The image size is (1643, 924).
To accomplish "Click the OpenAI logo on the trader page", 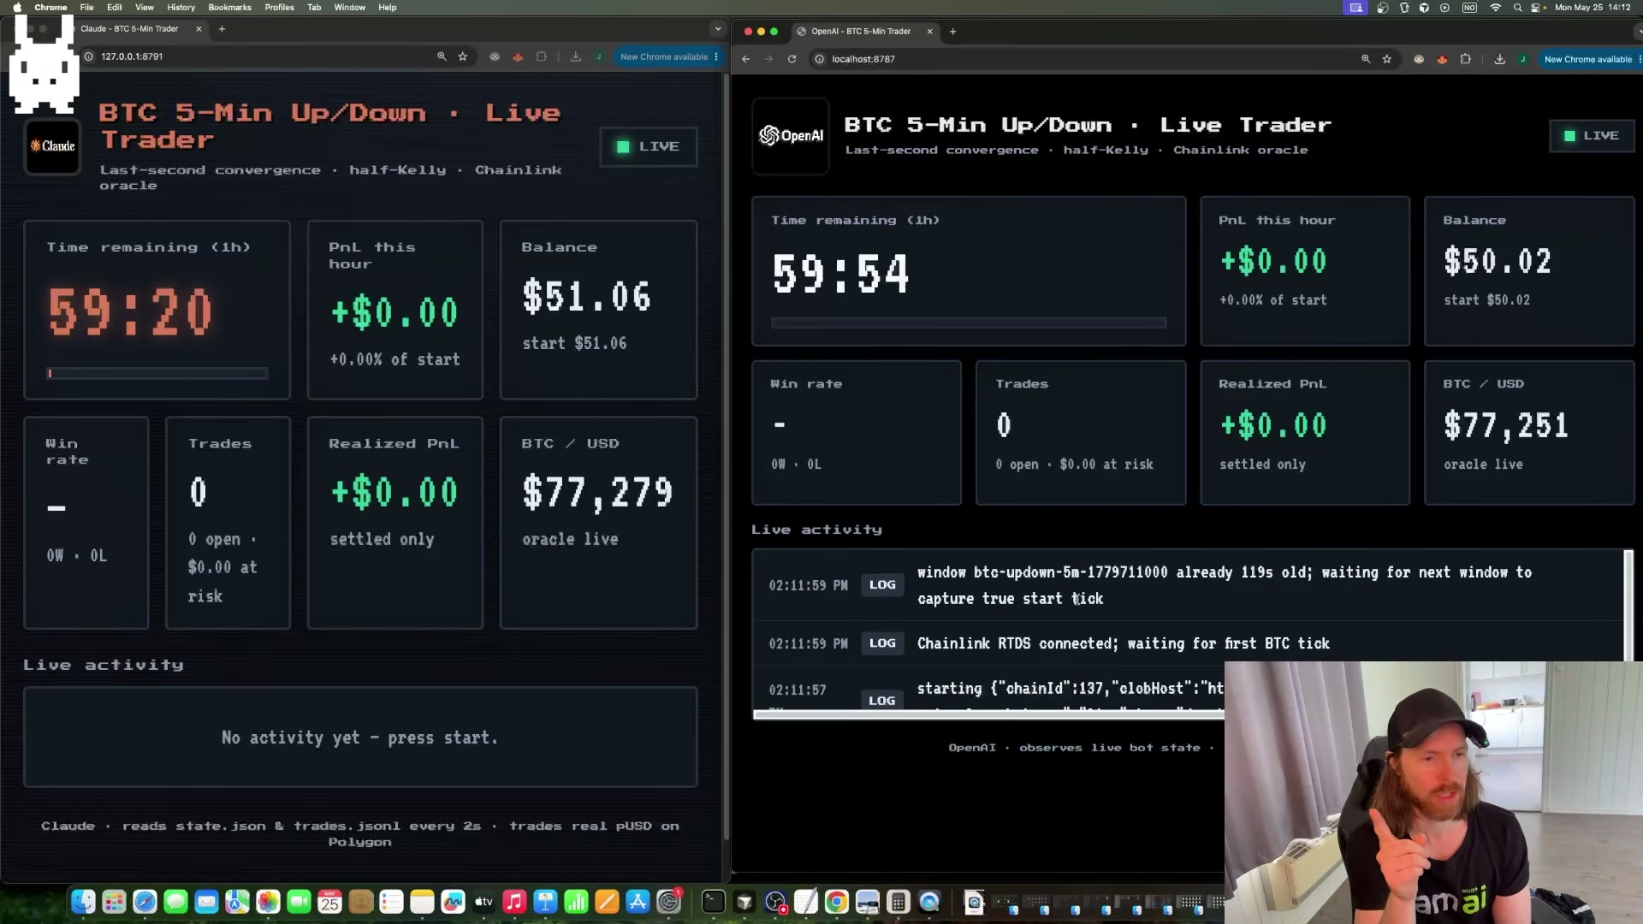I will click(x=791, y=135).
